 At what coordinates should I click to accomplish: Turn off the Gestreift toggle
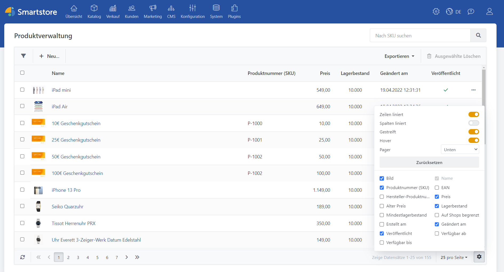pyautogui.click(x=474, y=132)
